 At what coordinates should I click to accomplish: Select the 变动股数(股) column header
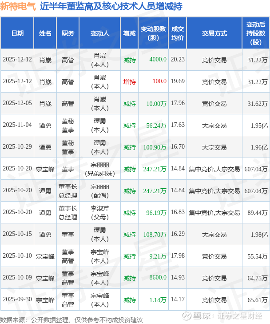click(x=153, y=33)
